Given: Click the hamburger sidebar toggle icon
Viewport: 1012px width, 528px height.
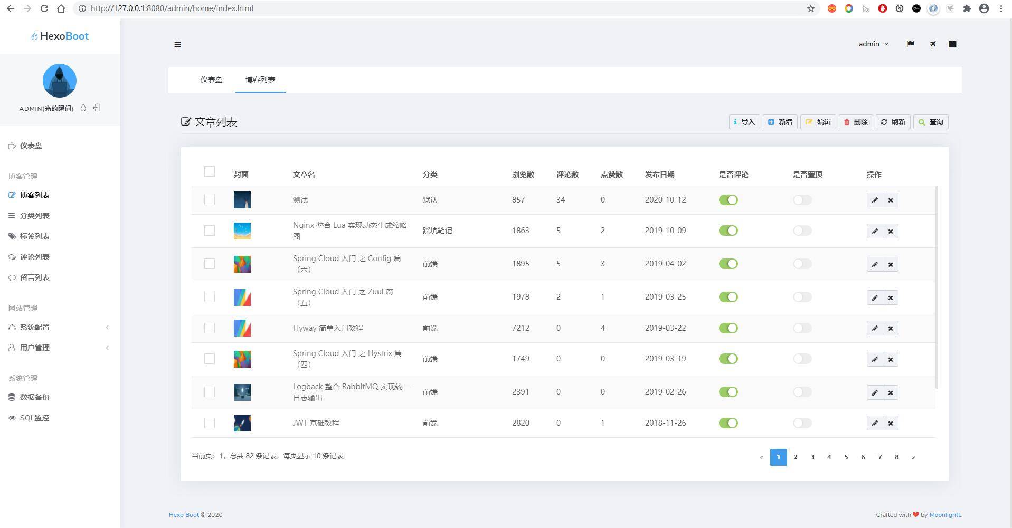Looking at the screenshot, I should pos(177,44).
